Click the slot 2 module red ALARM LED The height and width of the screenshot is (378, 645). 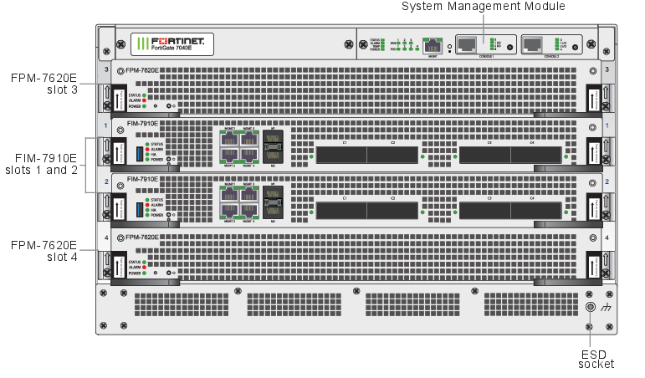click(147, 205)
